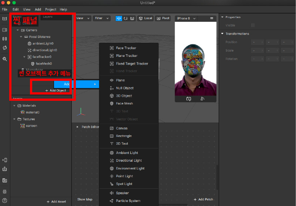Switch to the Layers tab
The image size is (296, 206).
pyautogui.click(x=48, y=17)
